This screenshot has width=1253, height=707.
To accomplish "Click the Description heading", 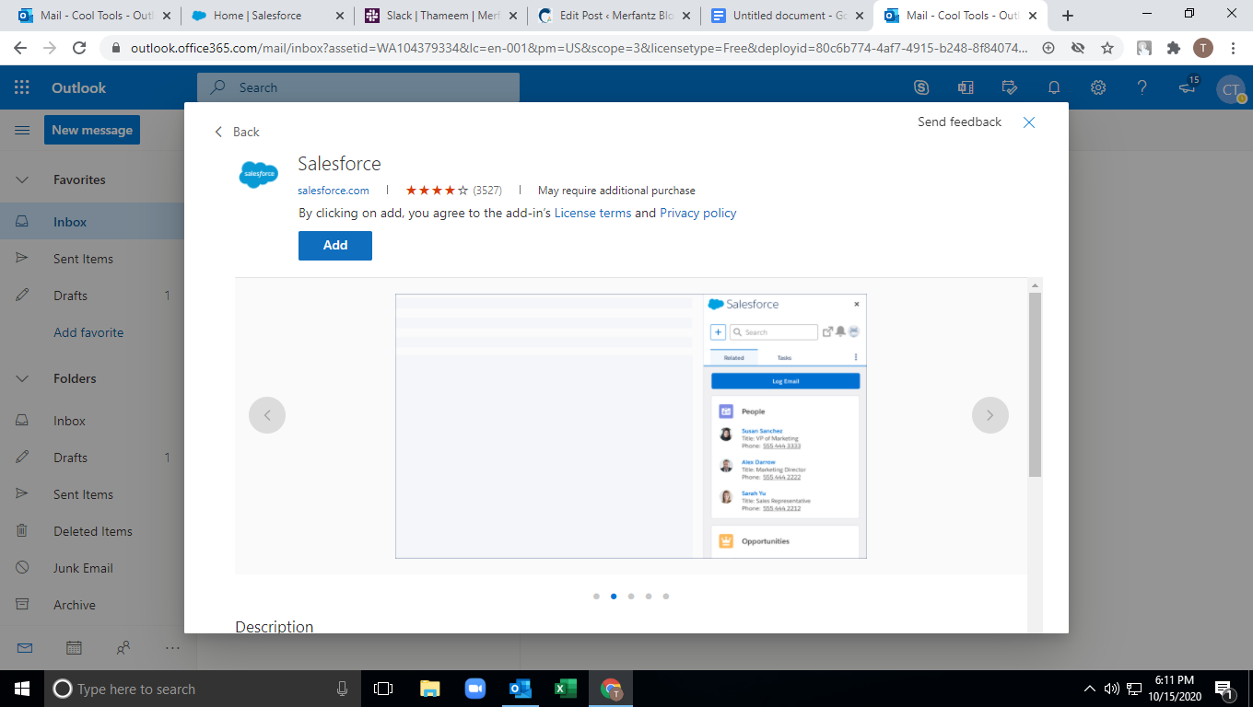I will click(275, 626).
